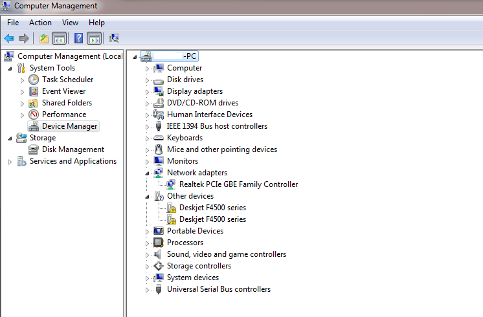Select the Processors label
The height and width of the screenshot is (317, 483).
pos(185,243)
